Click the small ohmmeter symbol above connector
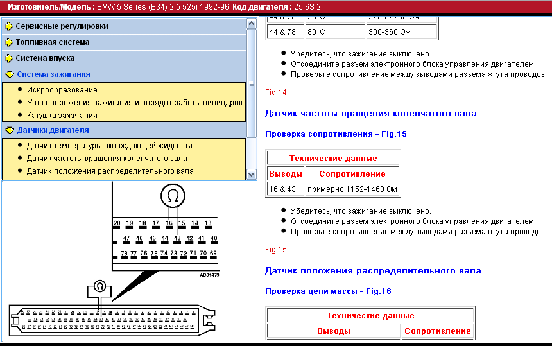 (x=99, y=286)
